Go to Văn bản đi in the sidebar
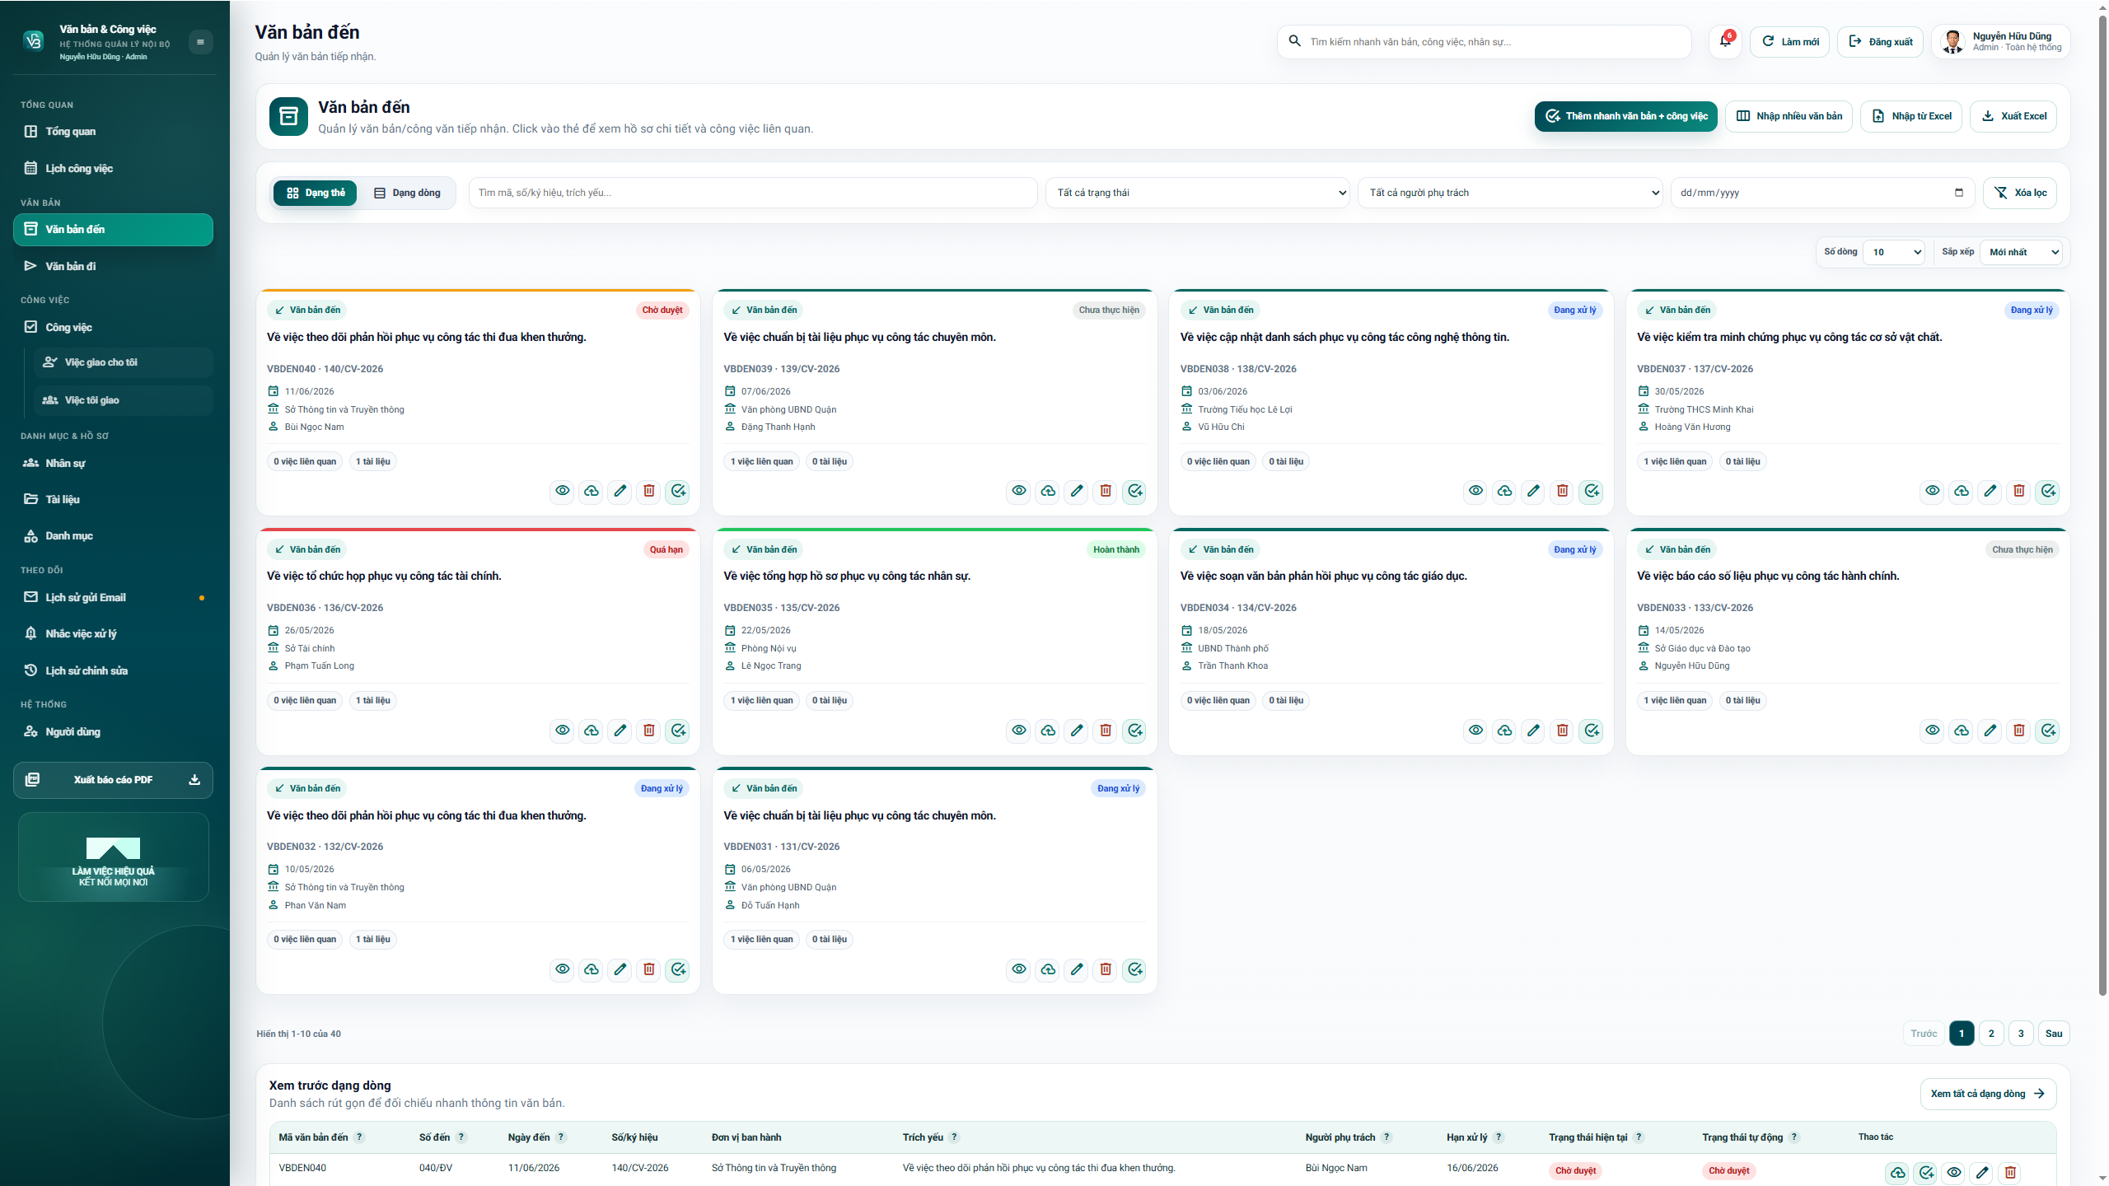Screen dimensions: 2109x1186 113,266
